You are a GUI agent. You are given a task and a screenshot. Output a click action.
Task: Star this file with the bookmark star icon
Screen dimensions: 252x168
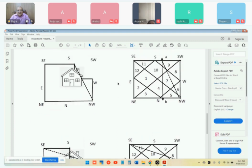[15, 45]
